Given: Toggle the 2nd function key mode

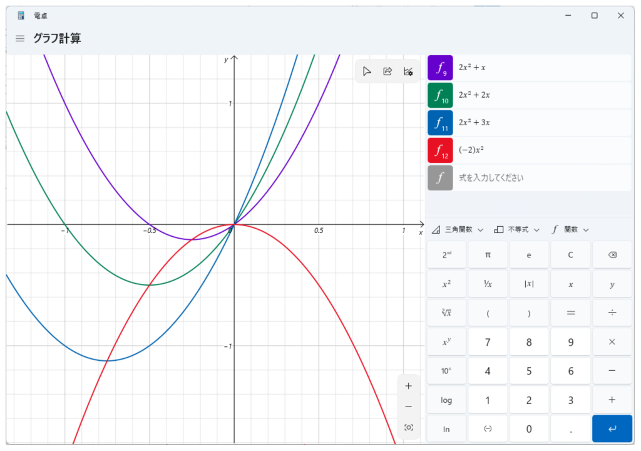Looking at the screenshot, I should 446,255.
